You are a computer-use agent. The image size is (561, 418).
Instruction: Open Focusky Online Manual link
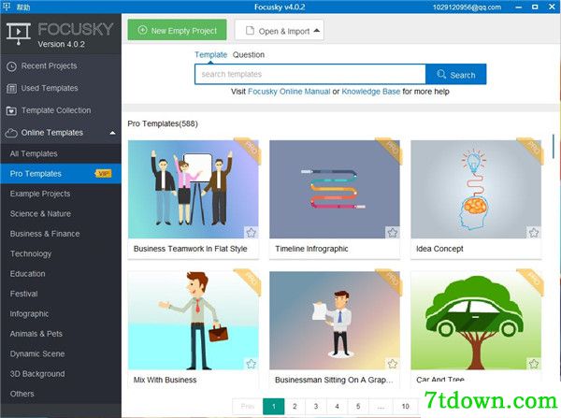tap(289, 92)
